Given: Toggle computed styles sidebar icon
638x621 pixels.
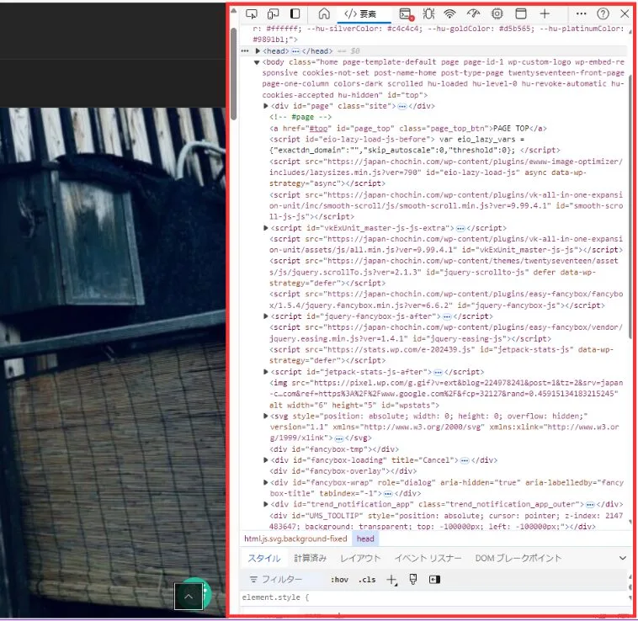Looking at the screenshot, I should (434, 580).
